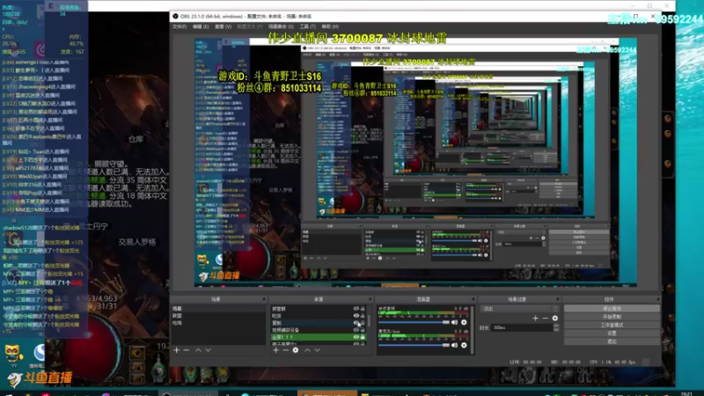The width and height of the screenshot is (704, 396).
Task: Move the scene up in the Scenes panel
Action: pos(198,349)
